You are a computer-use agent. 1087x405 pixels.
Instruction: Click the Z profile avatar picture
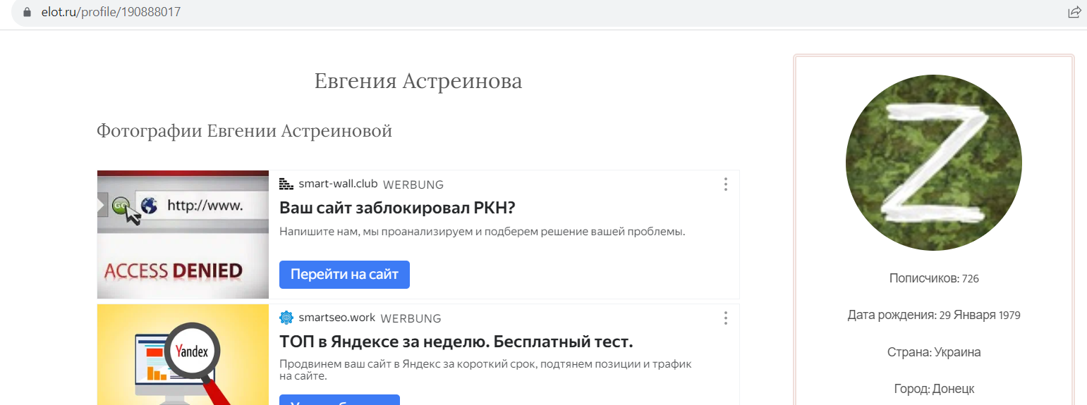tap(934, 163)
